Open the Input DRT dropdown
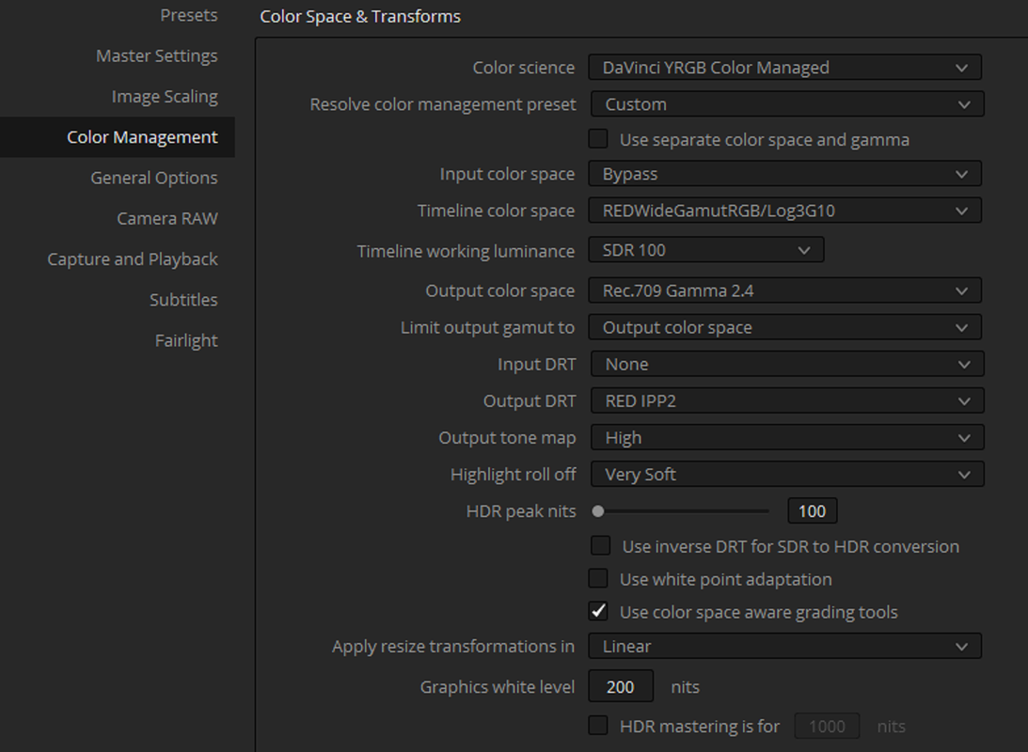The image size is (1028, 752). click(787, 364)
